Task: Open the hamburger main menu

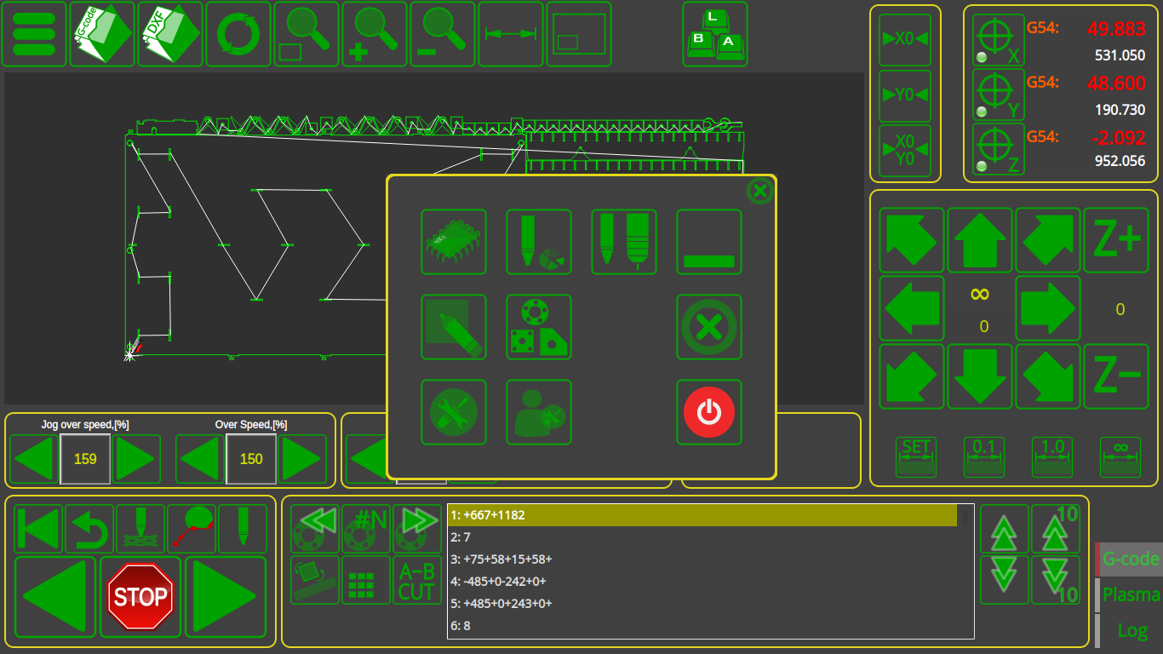Action: [34, 34]
